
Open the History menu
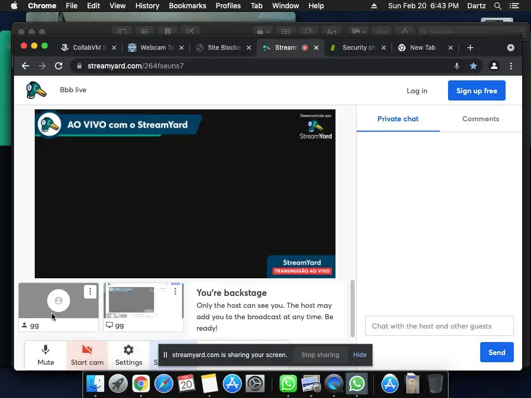147,6
